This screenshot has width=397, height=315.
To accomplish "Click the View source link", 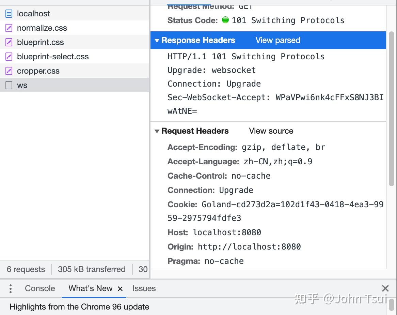I will (271, 131).
